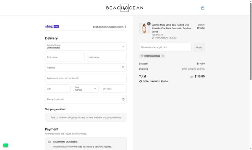Click the 'Enter shipping address' shipping text

pos(193,69)
